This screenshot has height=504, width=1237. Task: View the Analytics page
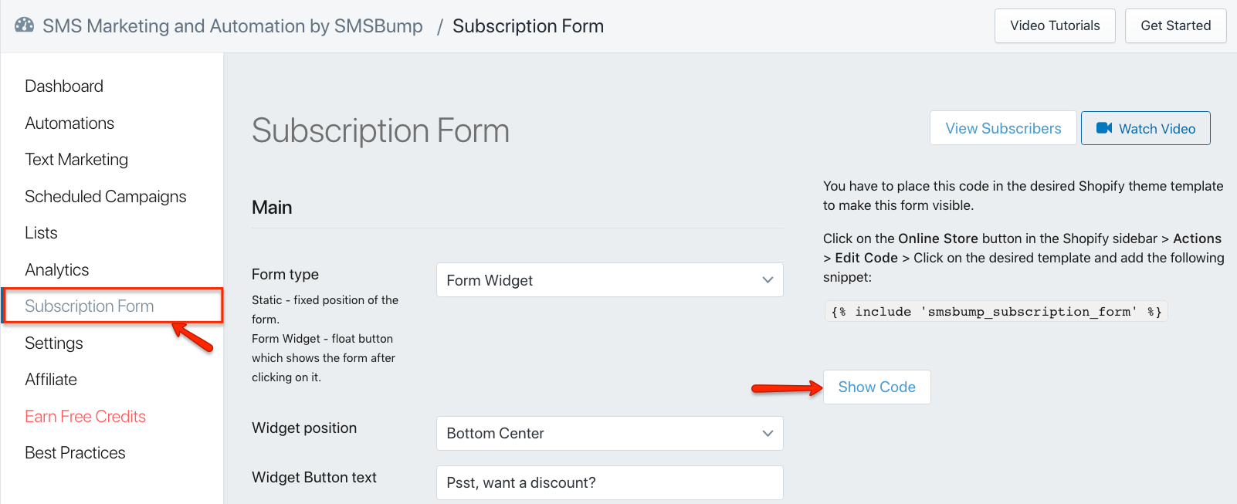tap(57, 269)
